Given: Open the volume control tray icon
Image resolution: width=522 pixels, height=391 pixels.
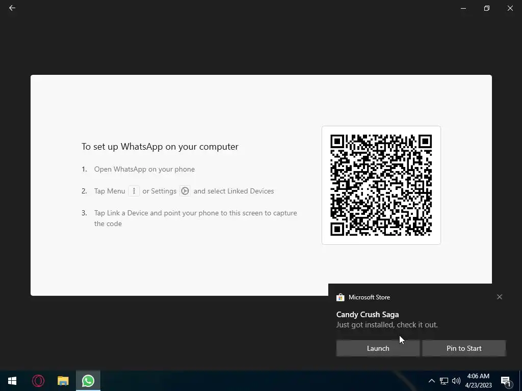Looking at the screenshot, I should (456, 381).
